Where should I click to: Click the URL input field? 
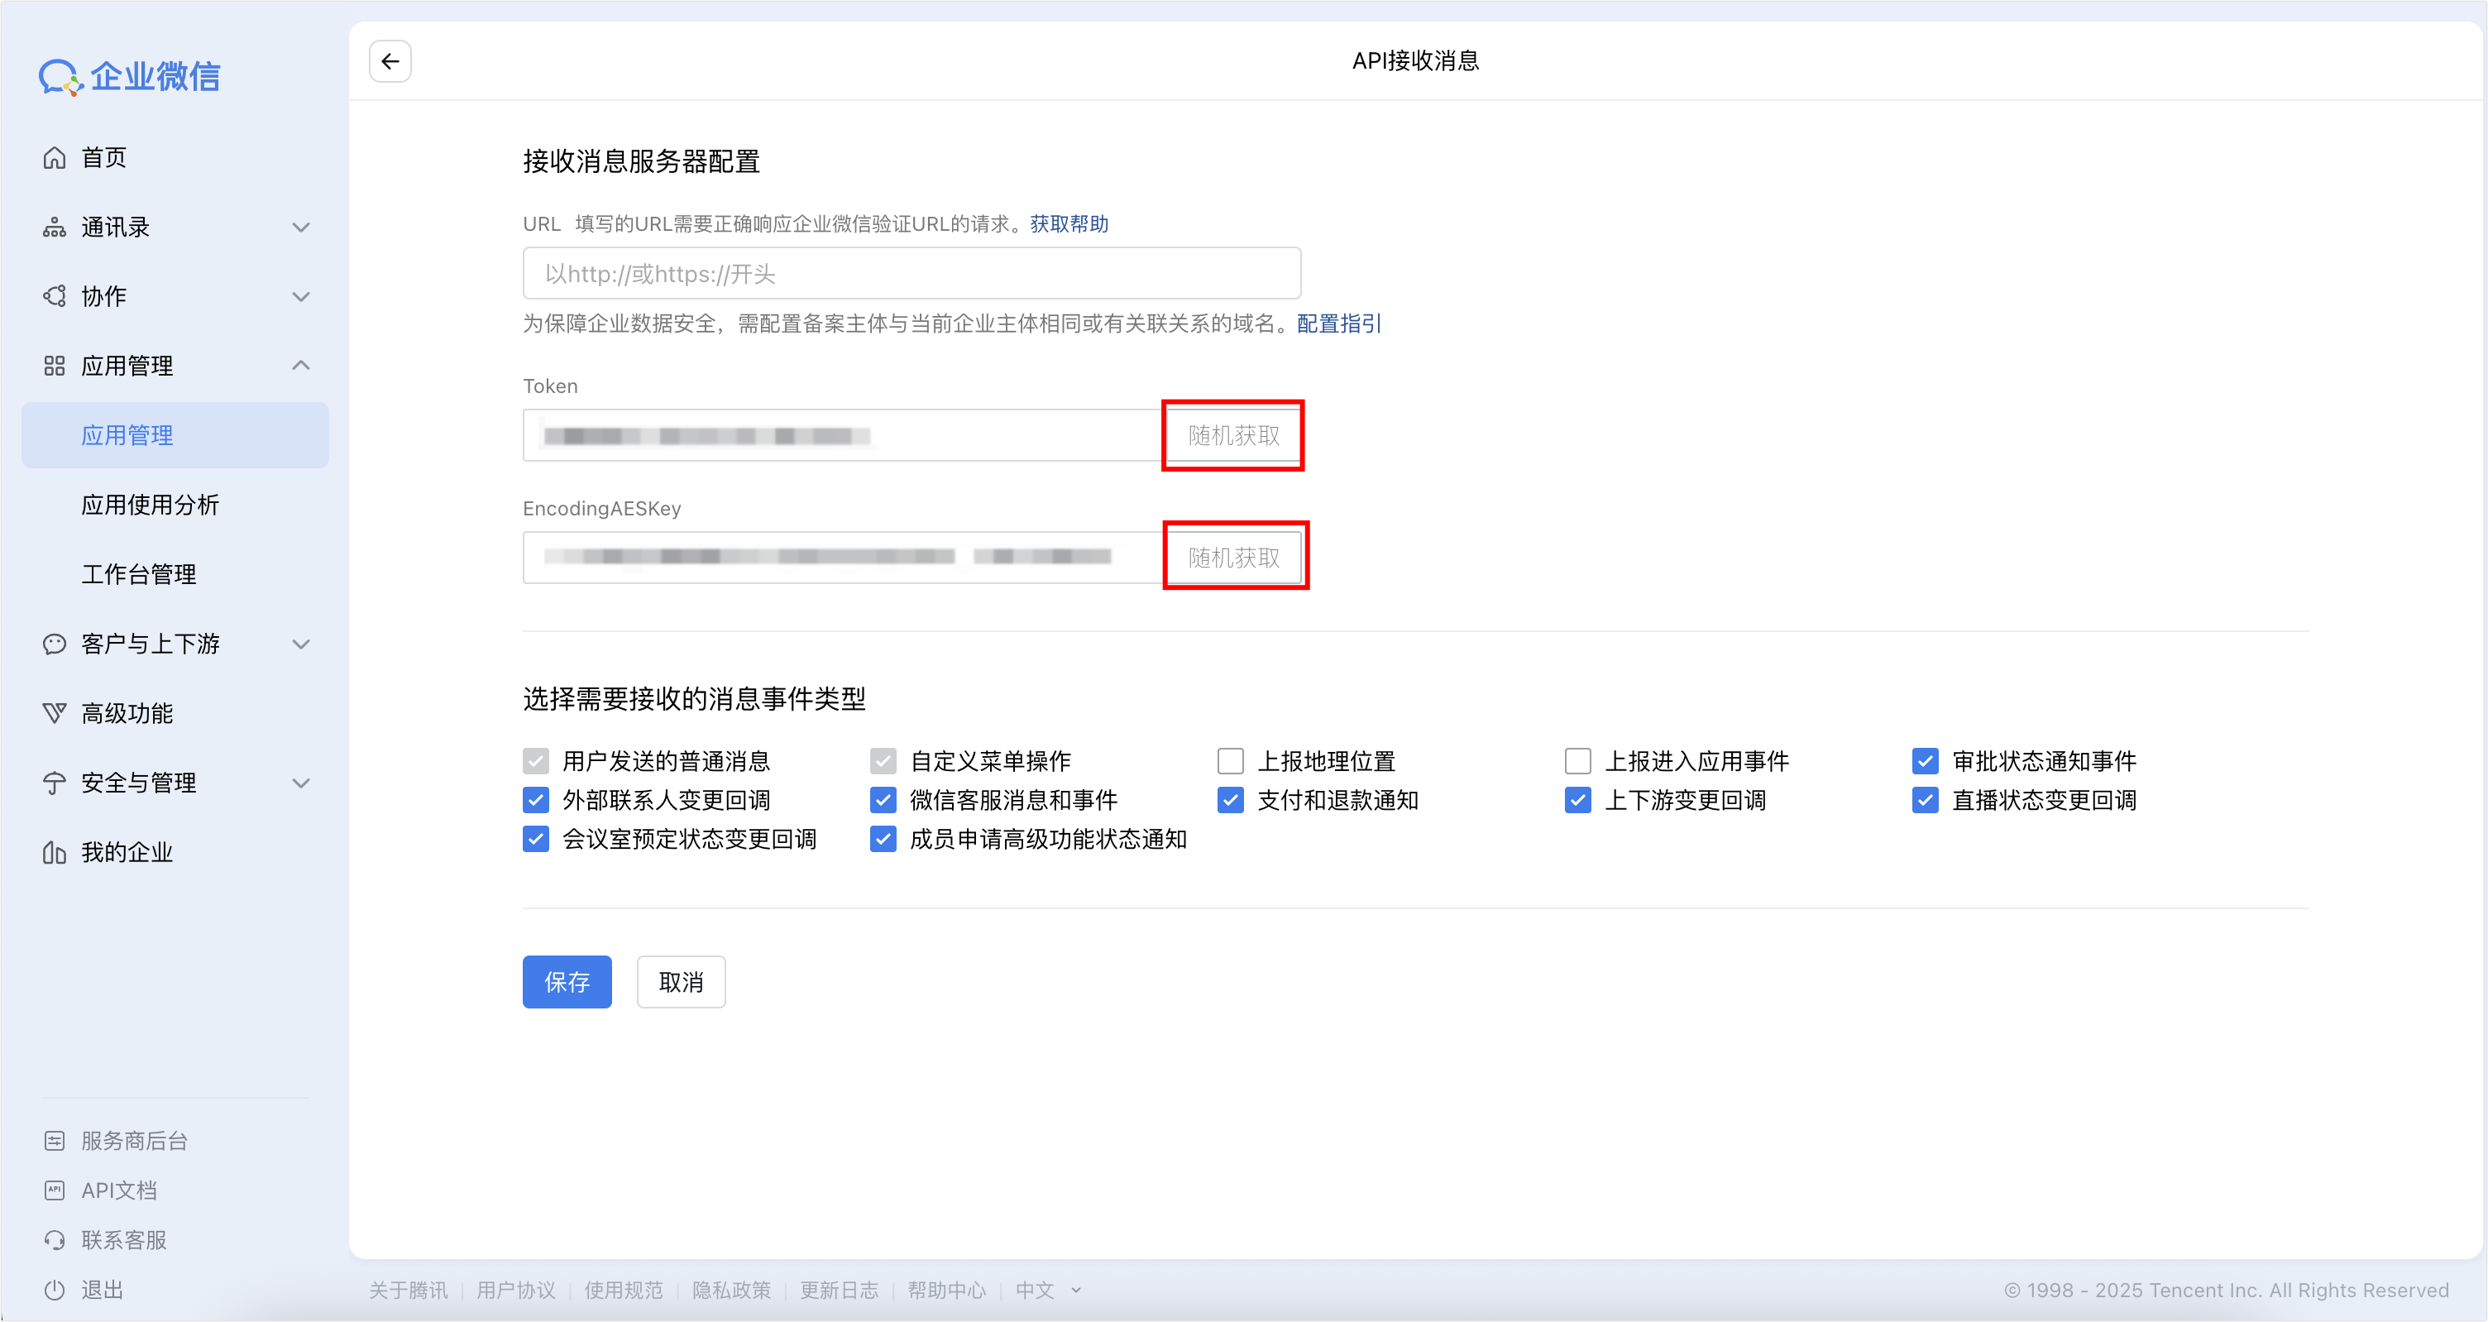point(911,274)
